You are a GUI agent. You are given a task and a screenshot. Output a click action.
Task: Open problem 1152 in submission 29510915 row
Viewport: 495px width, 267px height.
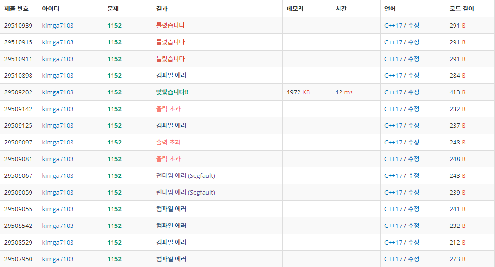tap(114, 42)
